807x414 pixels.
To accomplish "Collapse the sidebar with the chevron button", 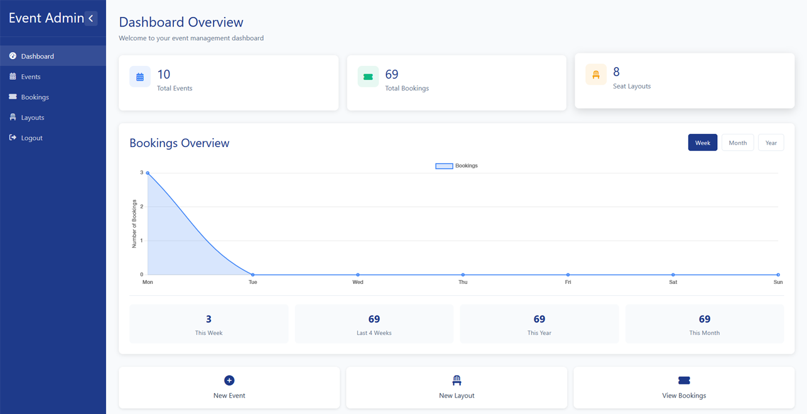I will point(91,18).
